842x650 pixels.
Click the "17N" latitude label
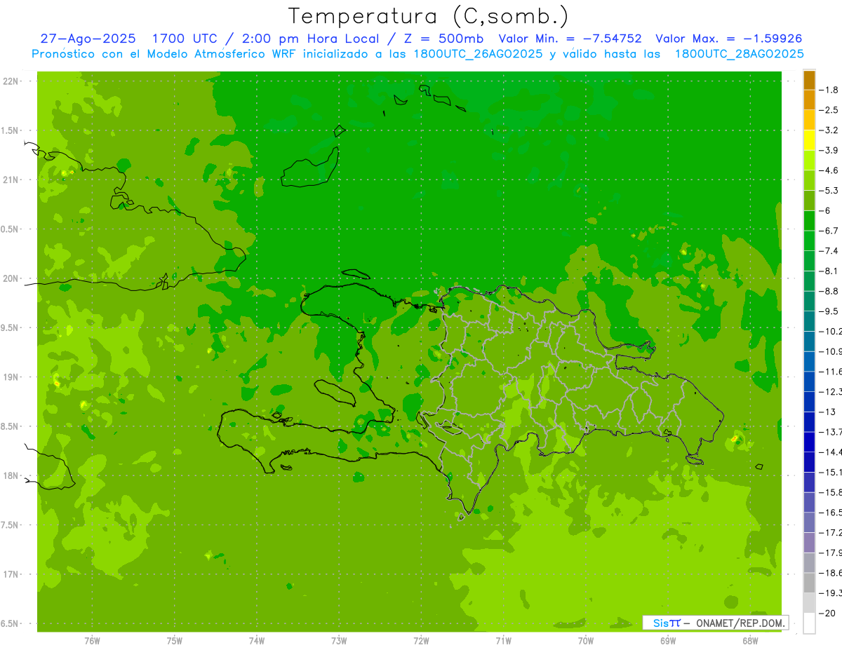[11, 574]
